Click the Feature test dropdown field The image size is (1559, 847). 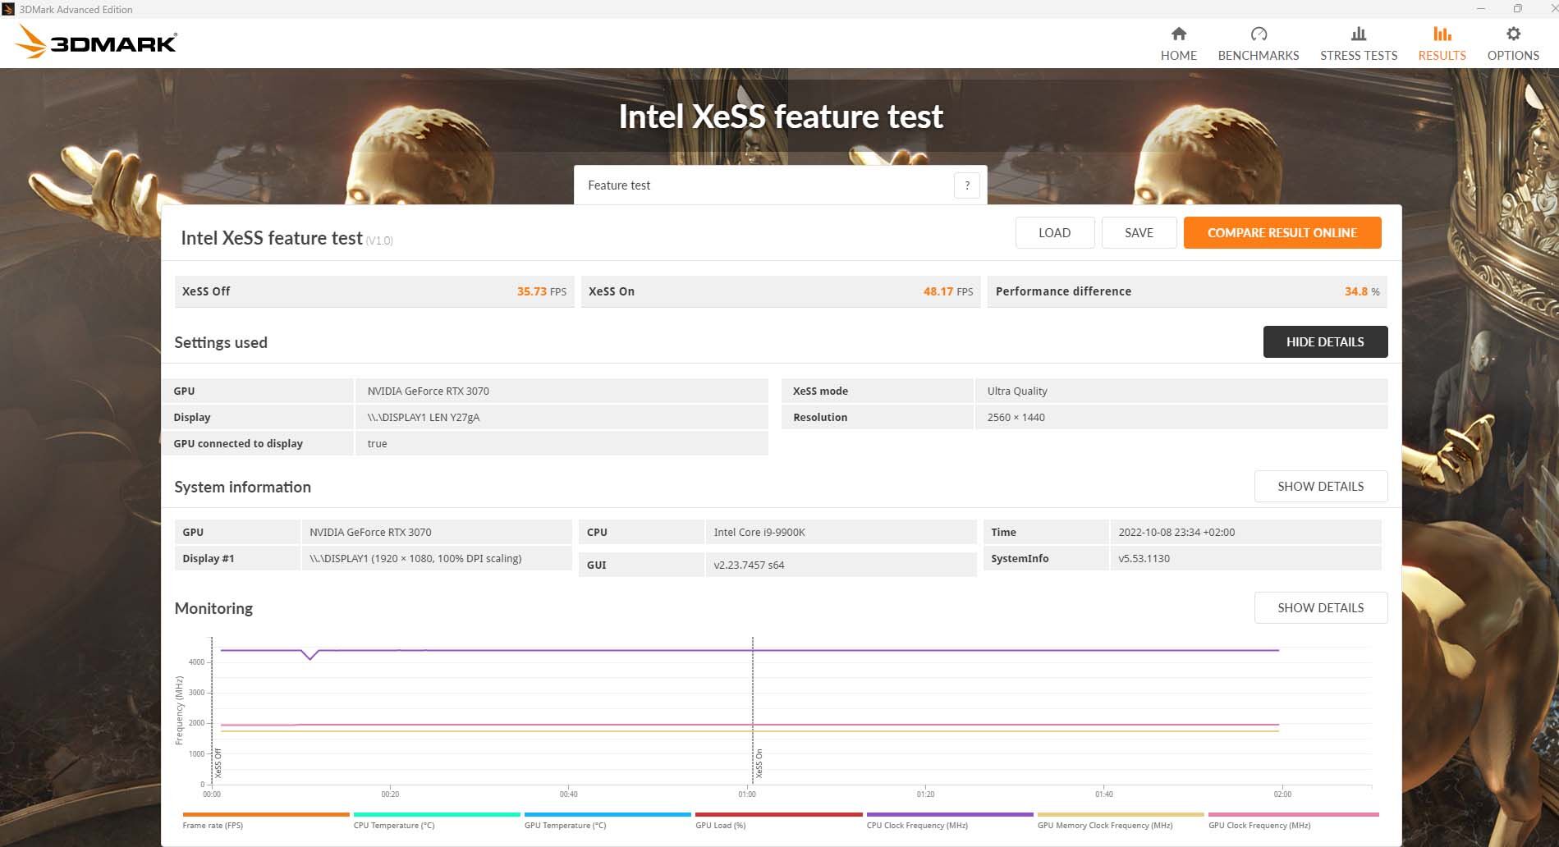(780, 185)
